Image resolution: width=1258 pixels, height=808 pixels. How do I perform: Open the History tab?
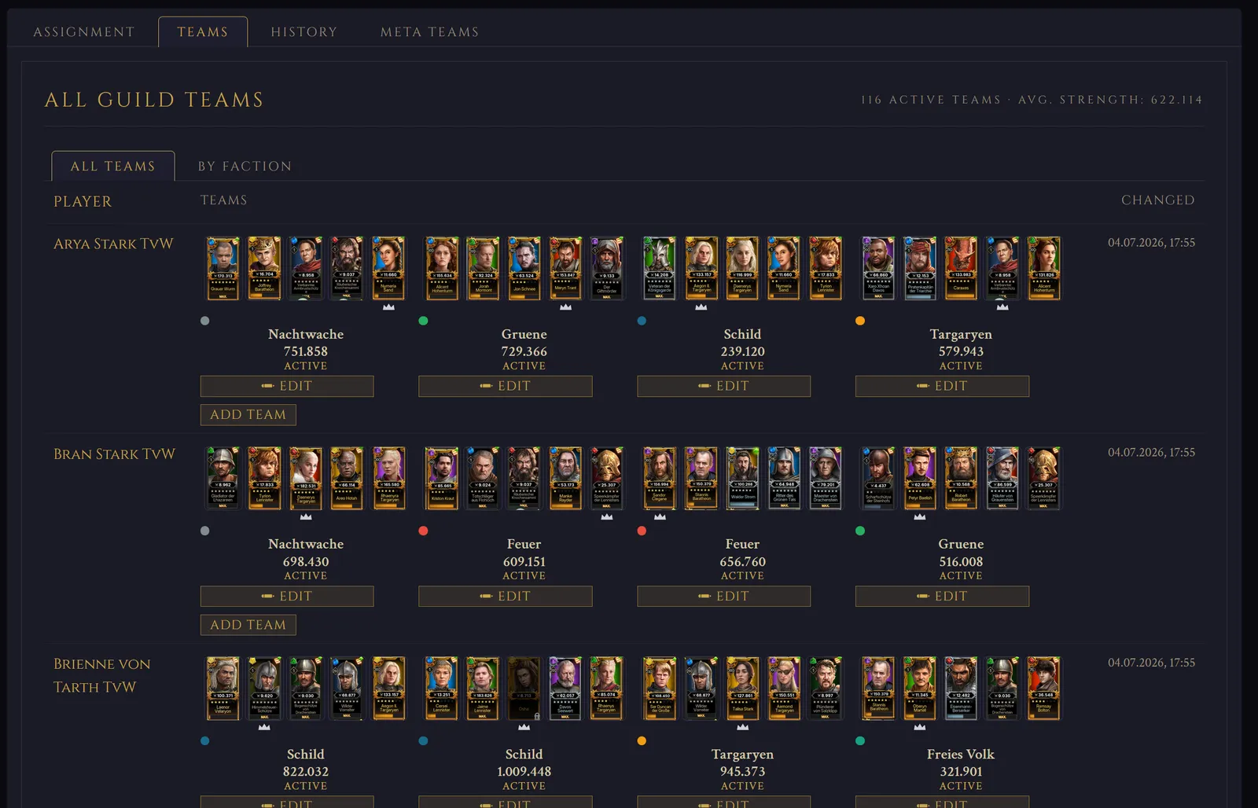[x=304, y=31]
